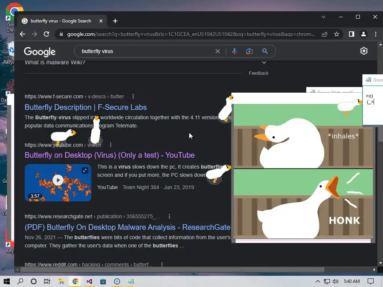Share this page via address bar icon

pos(325,34)
